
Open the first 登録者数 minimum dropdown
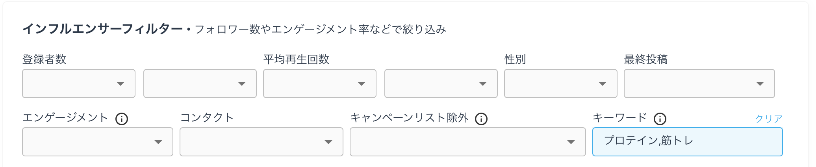coord(79,83)
